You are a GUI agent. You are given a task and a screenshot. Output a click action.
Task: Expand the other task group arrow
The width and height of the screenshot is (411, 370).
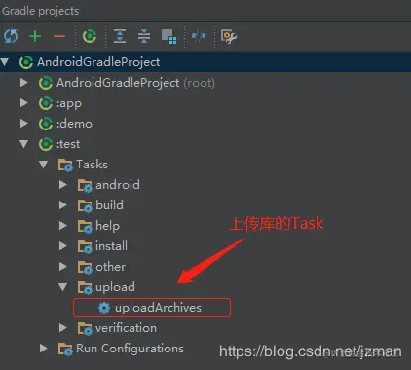coord(63,267)
